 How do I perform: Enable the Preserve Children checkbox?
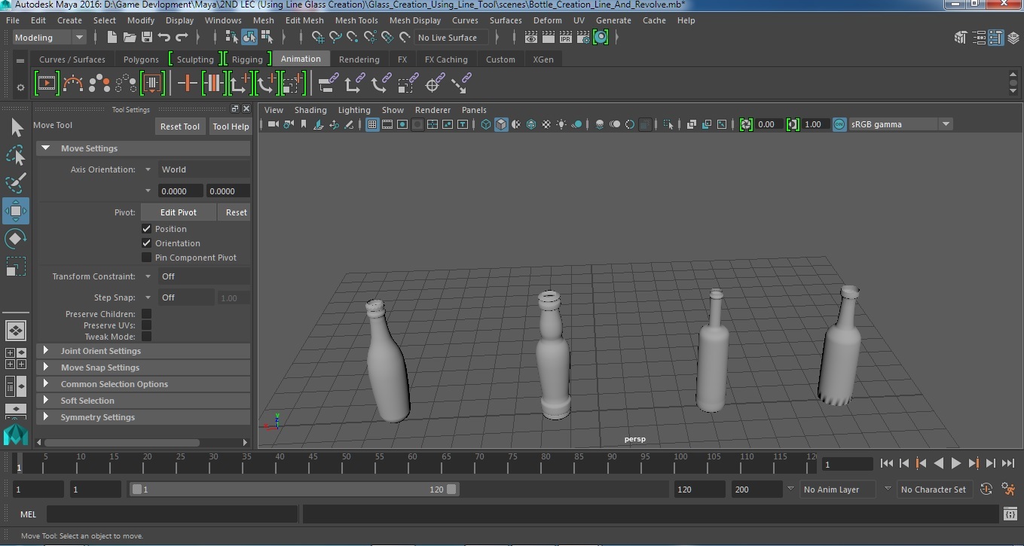tap(147, 314)
